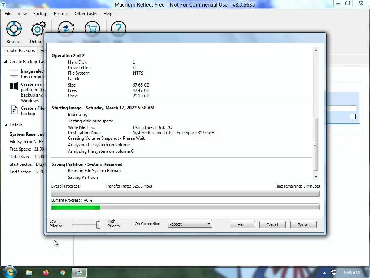Viewport: 370px width, 278px height.
Task: Click the 'Starting Image' date heading
Action: point(103,108)
